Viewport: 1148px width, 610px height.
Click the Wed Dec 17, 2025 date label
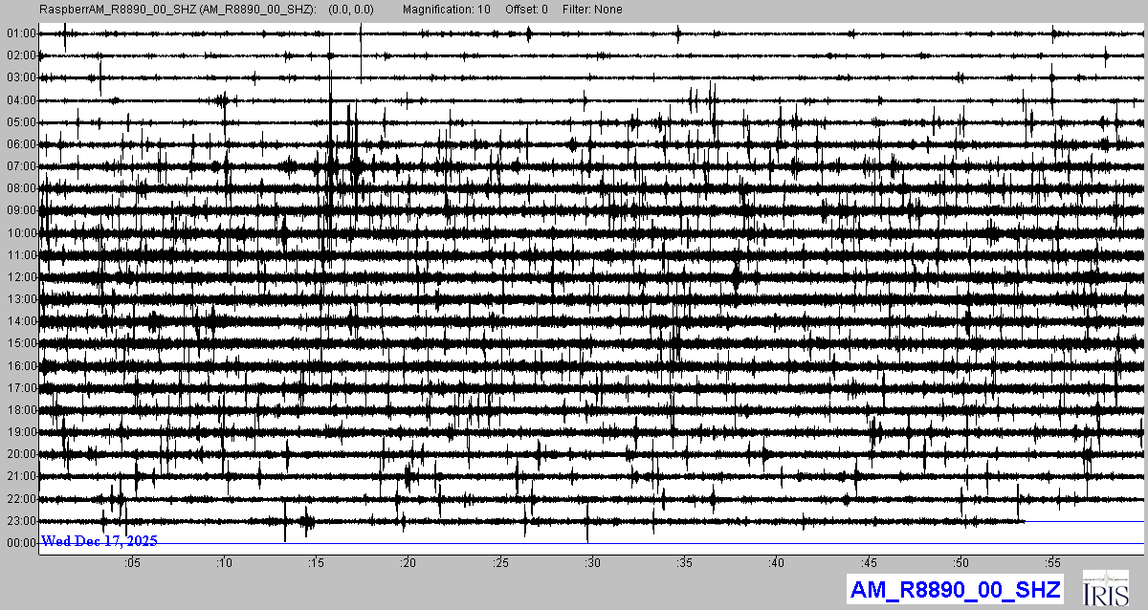pyautogui.click(x=99, y=541)
